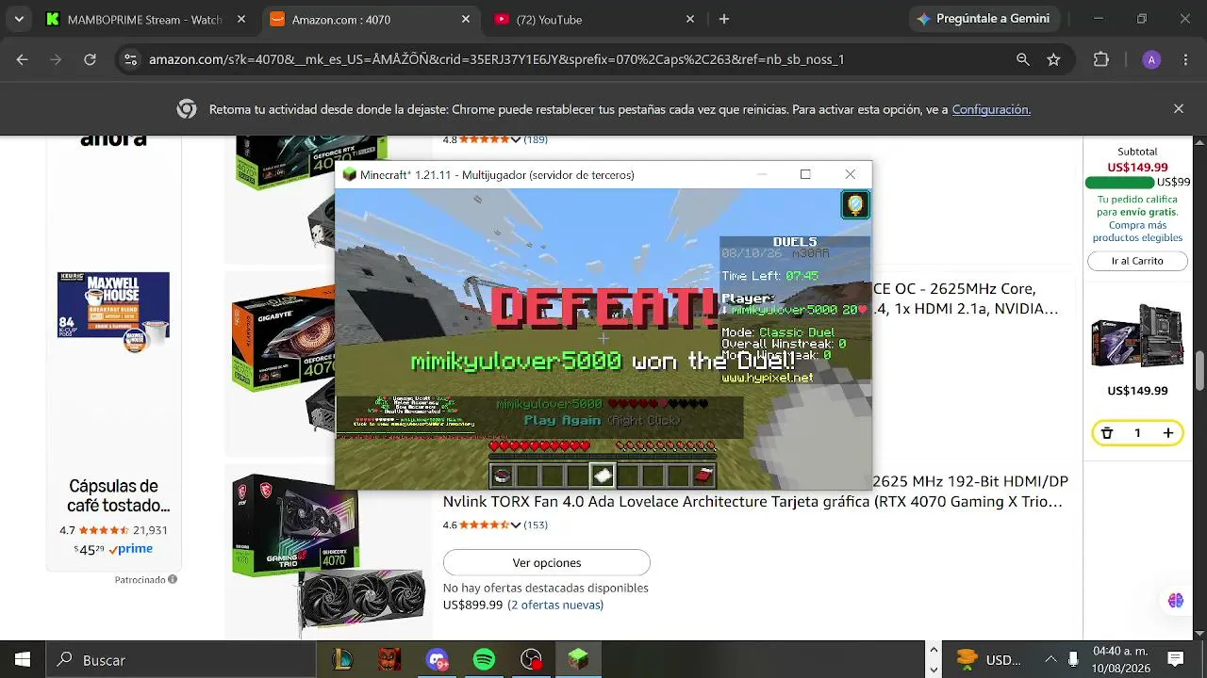
Task: Open the Compra más productos elegibles link
Action: tap(1138, 232)
